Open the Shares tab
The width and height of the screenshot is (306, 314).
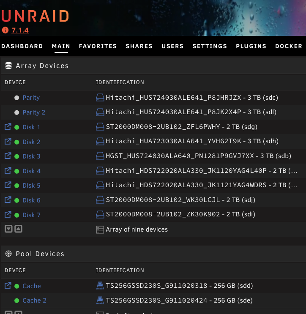(x=139, y=46)
